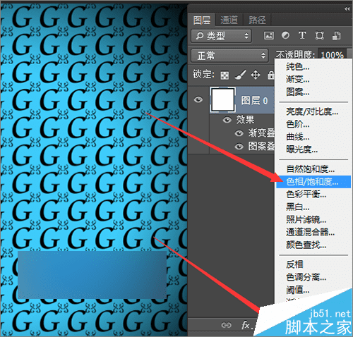Screen dimensions: 353x337
Task: Click the link layers chain icon
Action: (226, 325)
